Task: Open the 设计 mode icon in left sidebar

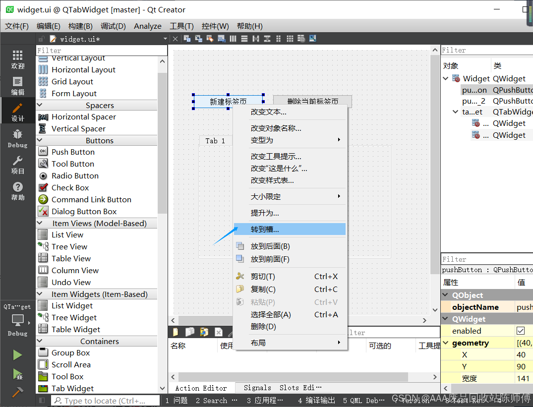Action: click(17, 111)
